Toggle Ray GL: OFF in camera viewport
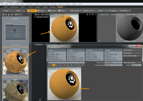143x101 pixels. click(x=131, y=14)
